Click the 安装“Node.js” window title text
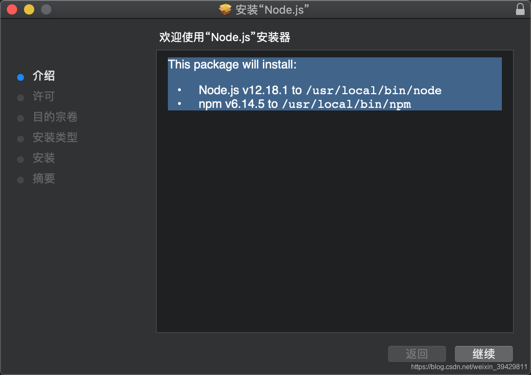 point(272,9)
